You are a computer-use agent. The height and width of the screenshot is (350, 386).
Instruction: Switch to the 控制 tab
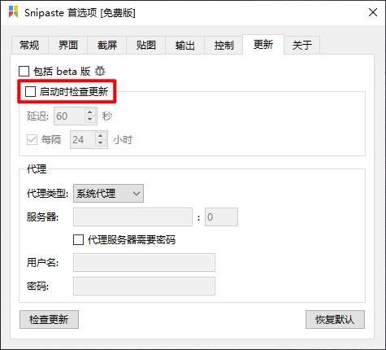223,45
